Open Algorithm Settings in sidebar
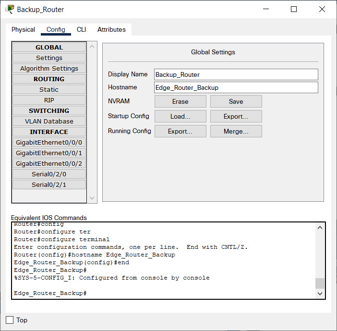 [x=49, y=68]
